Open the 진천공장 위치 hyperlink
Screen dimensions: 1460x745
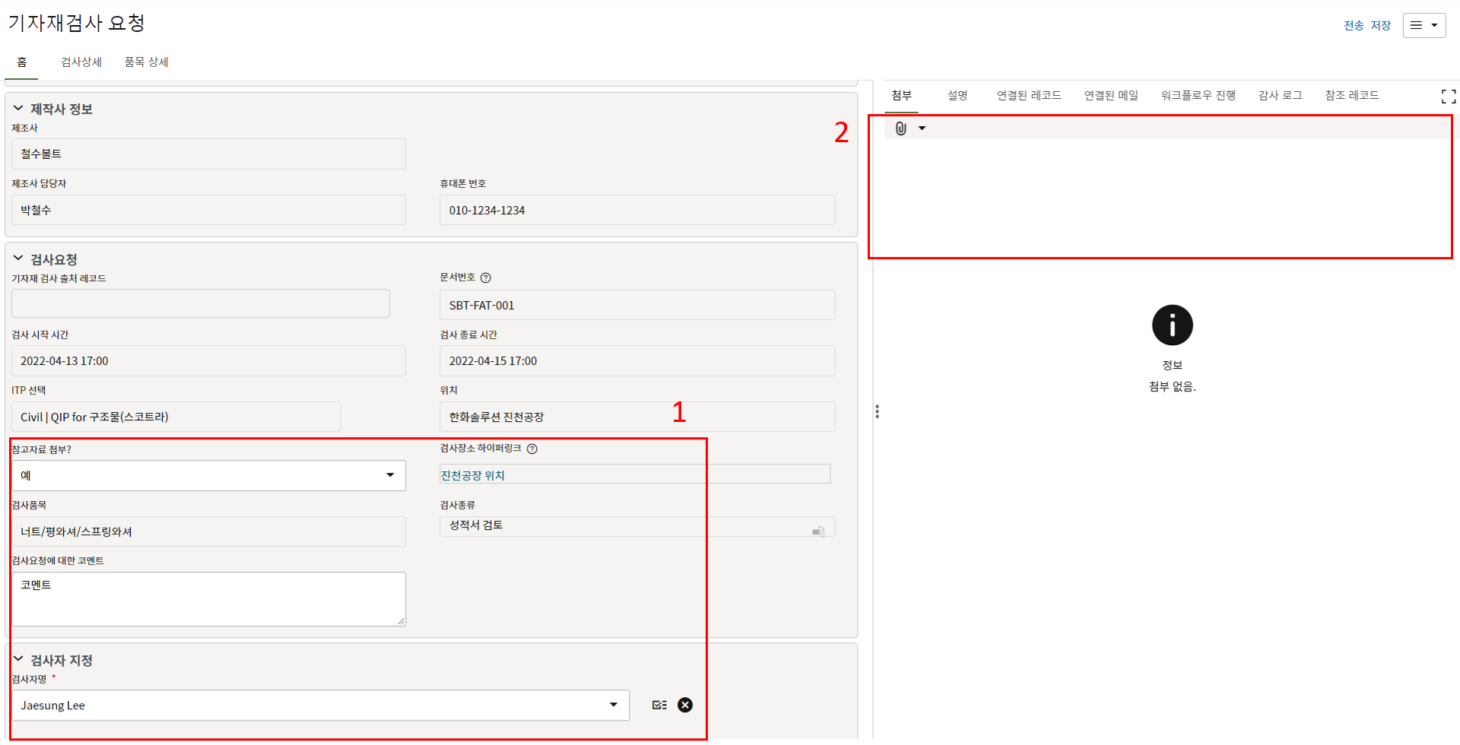click(x=473, y=476)
